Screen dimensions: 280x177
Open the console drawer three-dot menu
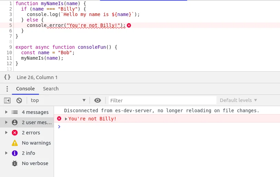point(7,89)
